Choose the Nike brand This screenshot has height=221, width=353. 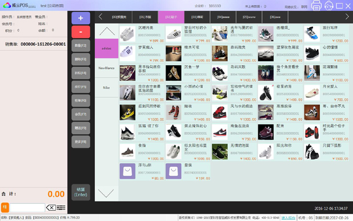[x=106, y=87]
